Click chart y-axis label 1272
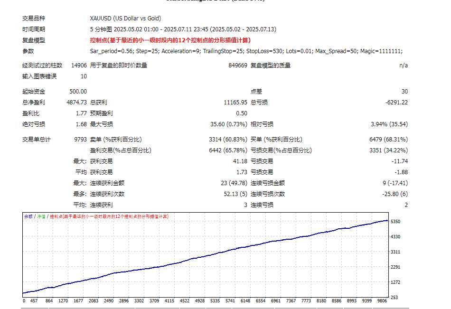This screenshot has width=451, height=309. pos(395,282)
